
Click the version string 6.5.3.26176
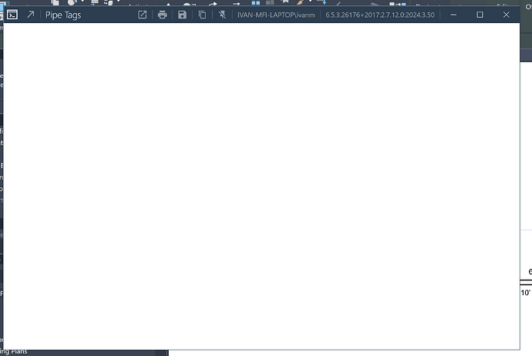(380, 15)
